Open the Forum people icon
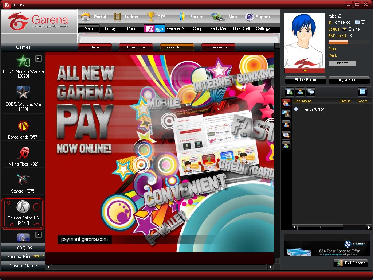This screenshot has height=280, width=373. pos(182,17)
